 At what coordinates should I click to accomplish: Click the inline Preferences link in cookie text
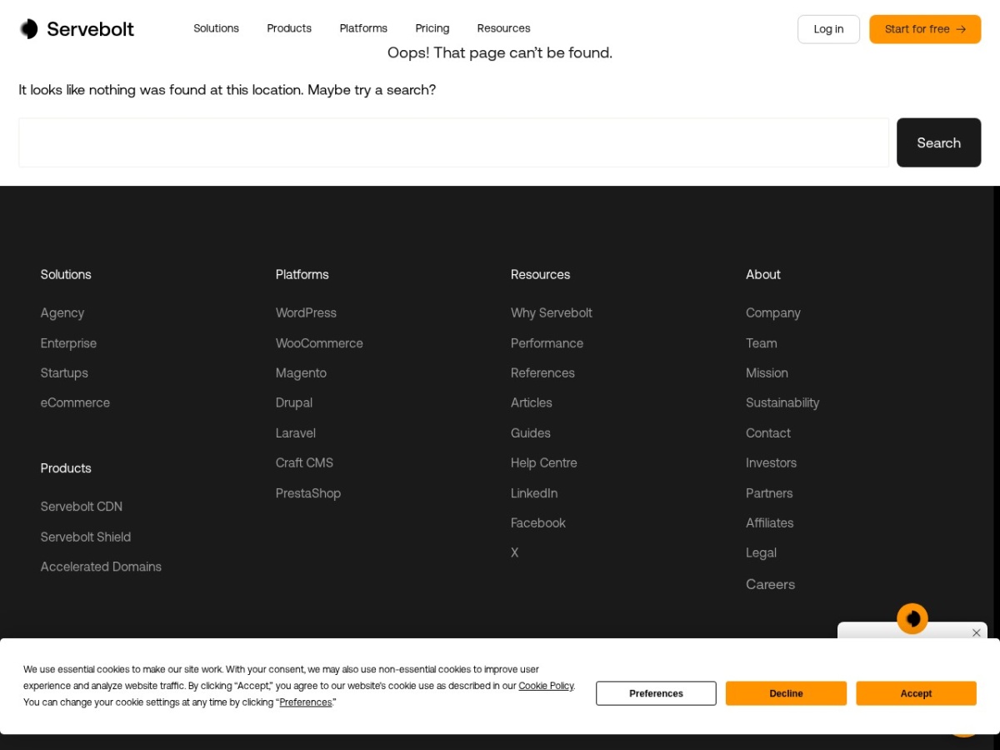[x=305, y=702]
